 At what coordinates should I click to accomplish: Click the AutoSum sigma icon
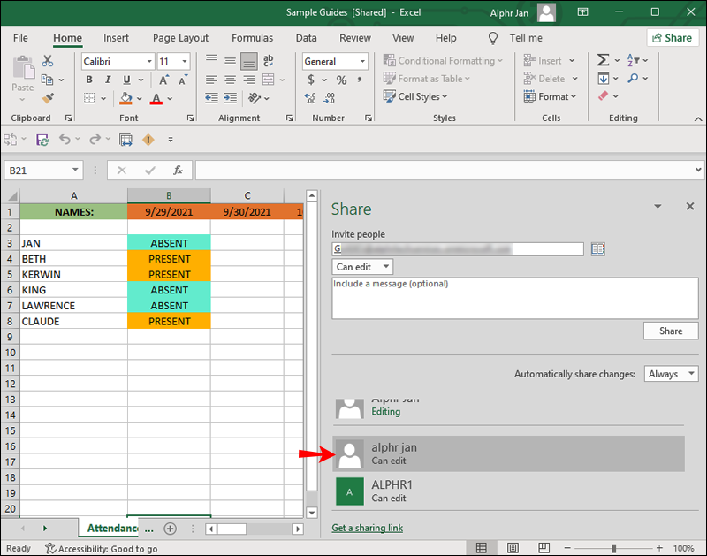coord(603,60)
